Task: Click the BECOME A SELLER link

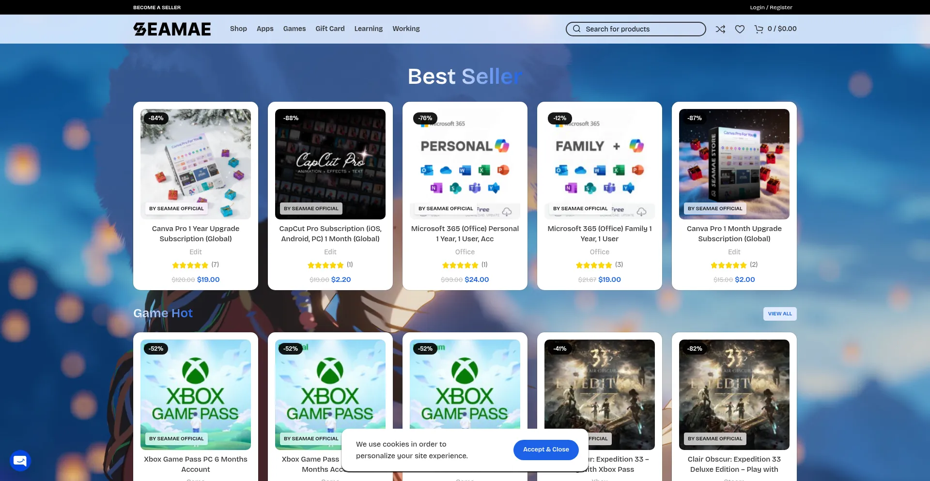Action: (157, 7)
